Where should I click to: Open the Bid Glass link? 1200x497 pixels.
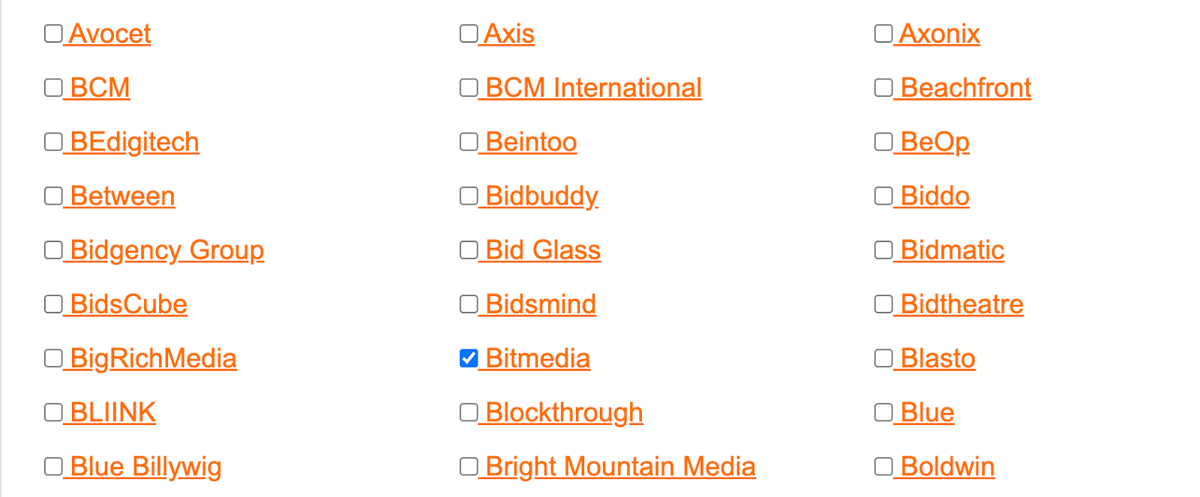pyautogui.click(x=543, y=250)
